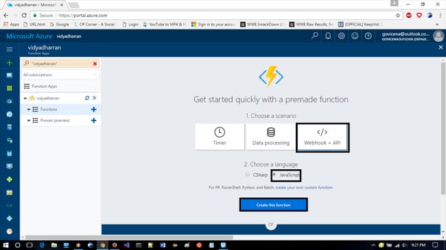
Task: Open the WWE SmackDown bookmark
Action: tap(262, 25)
